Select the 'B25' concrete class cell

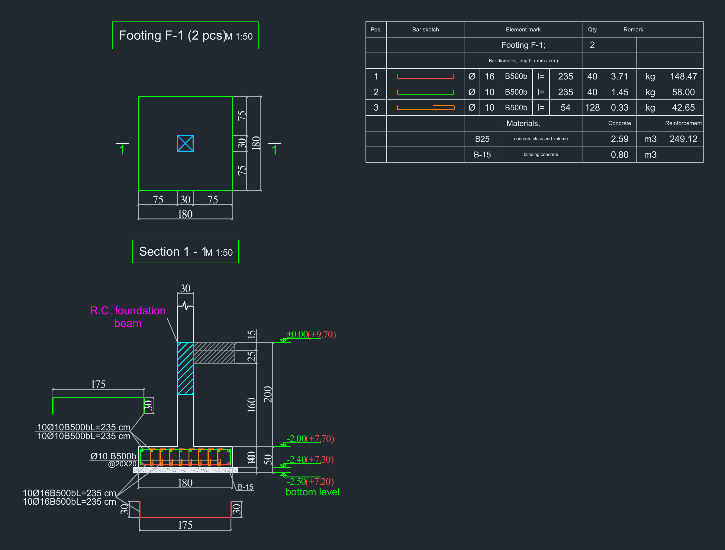click(482, 139)
